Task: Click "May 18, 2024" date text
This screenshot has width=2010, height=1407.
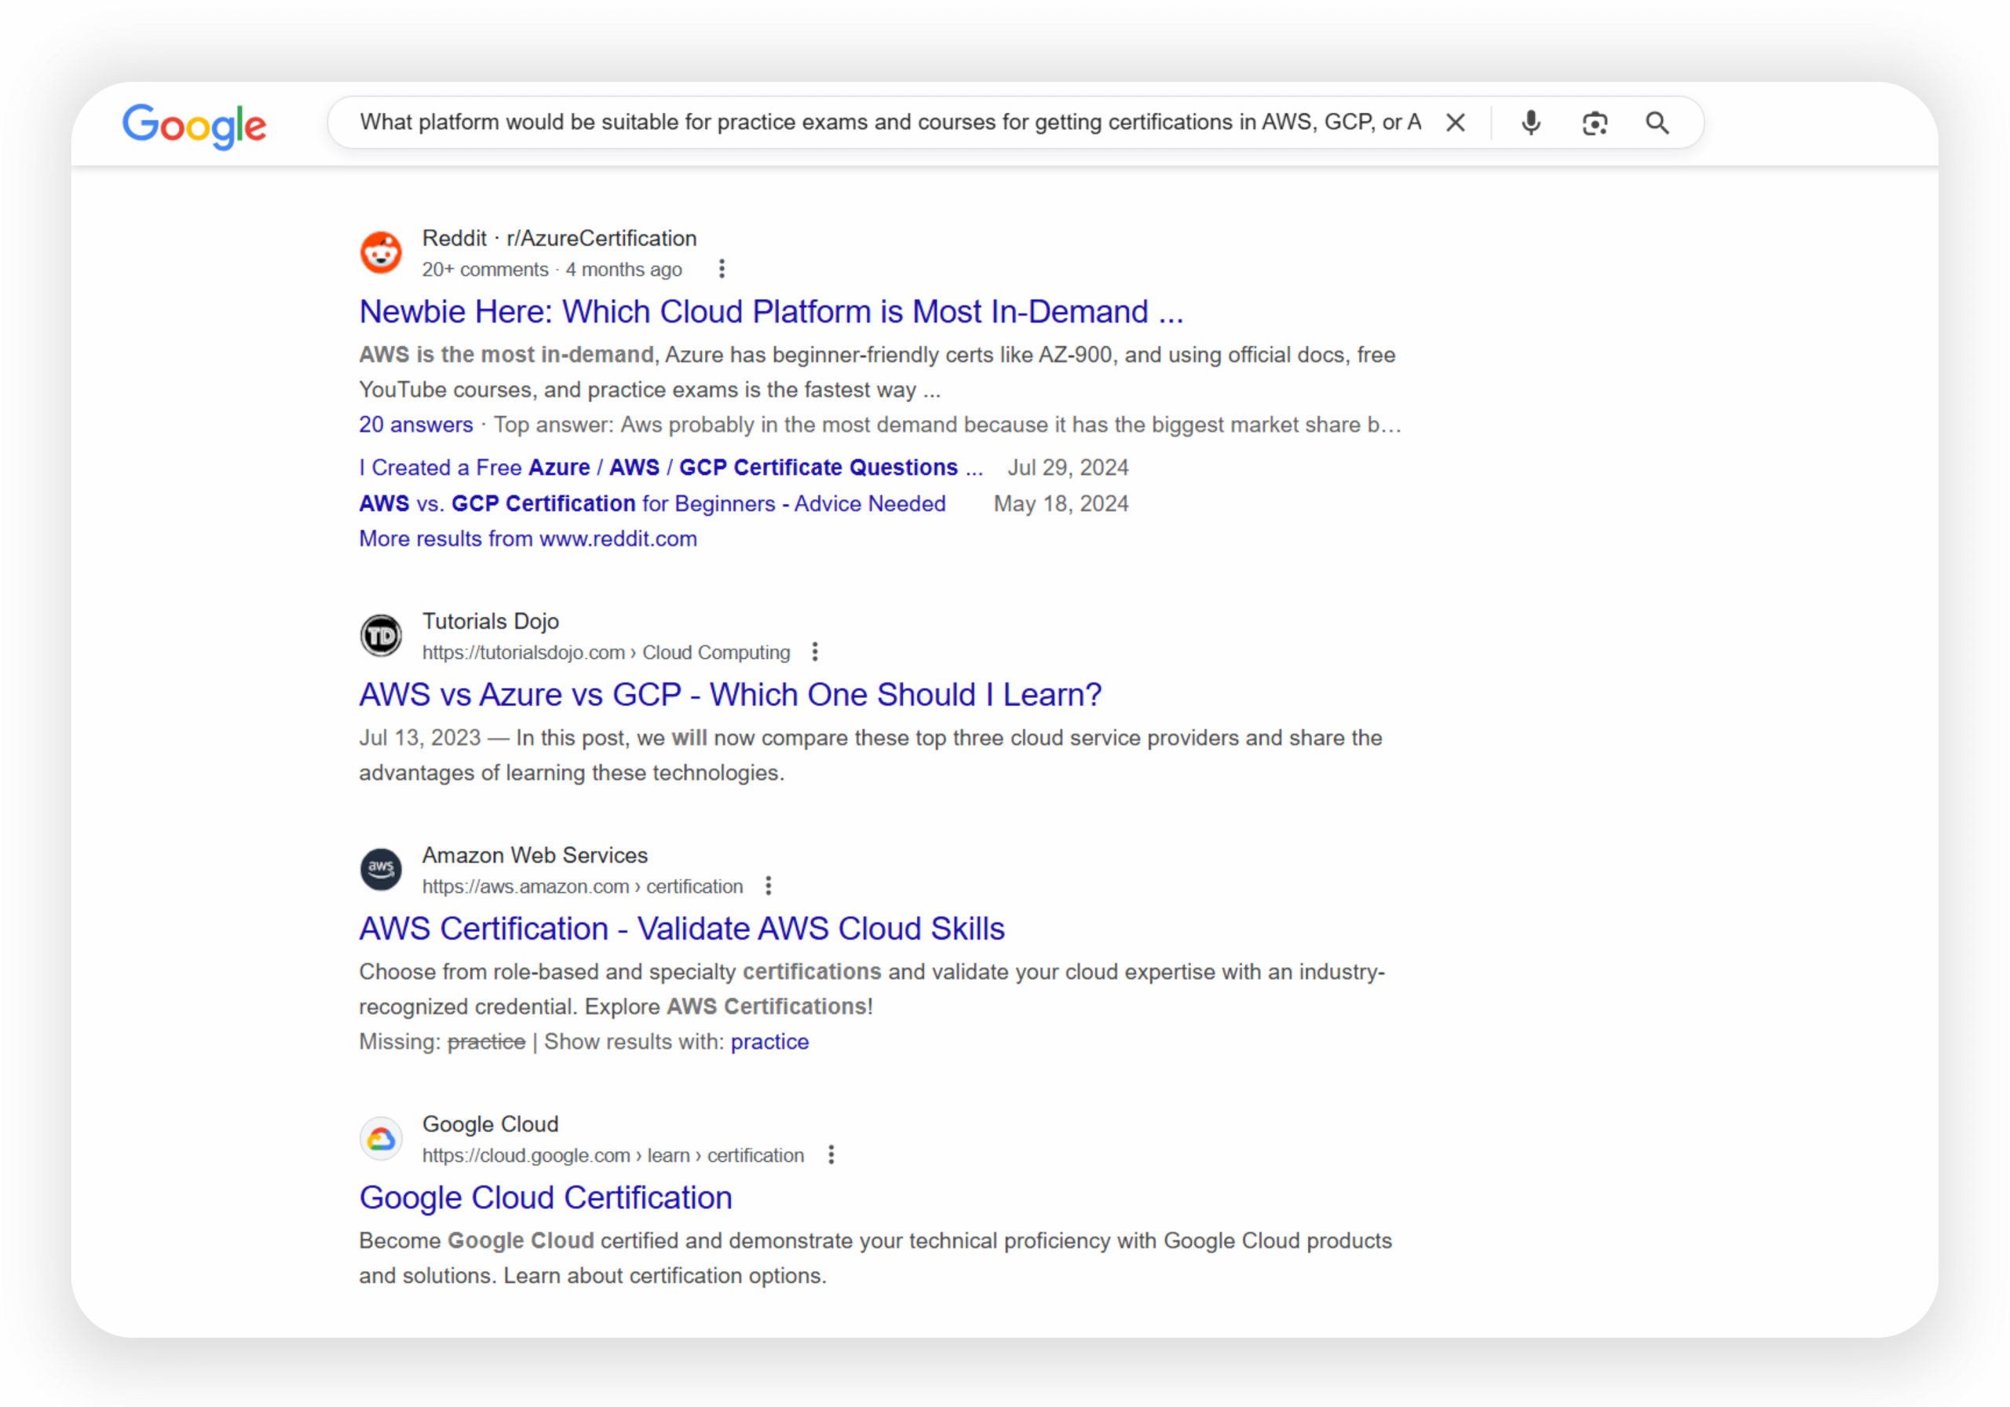Action: tap(1061, 503)
